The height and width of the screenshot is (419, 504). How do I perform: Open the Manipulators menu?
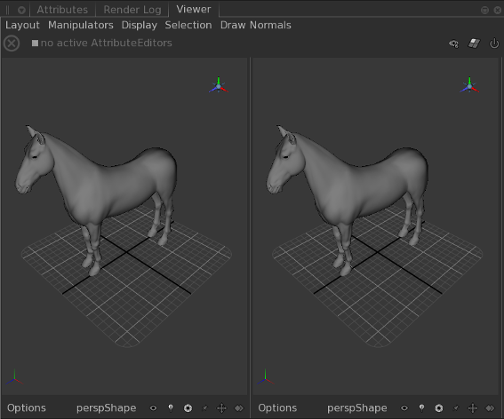click(x=81, y=25)
